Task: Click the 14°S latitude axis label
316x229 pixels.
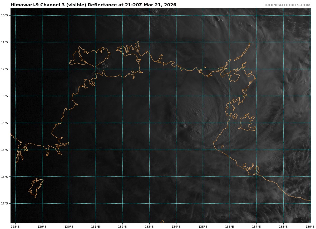Action: (4, 123)
